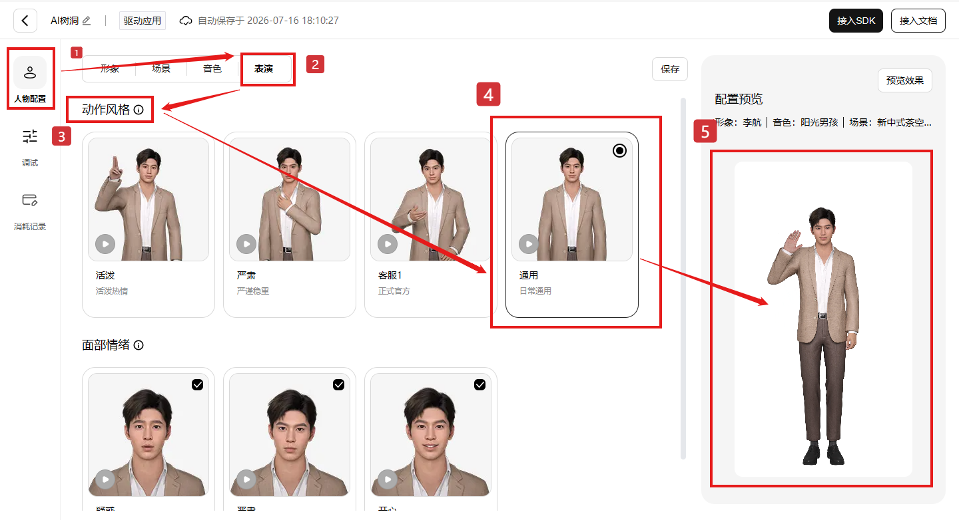Switch to the 场景 tab

[161, 68]
